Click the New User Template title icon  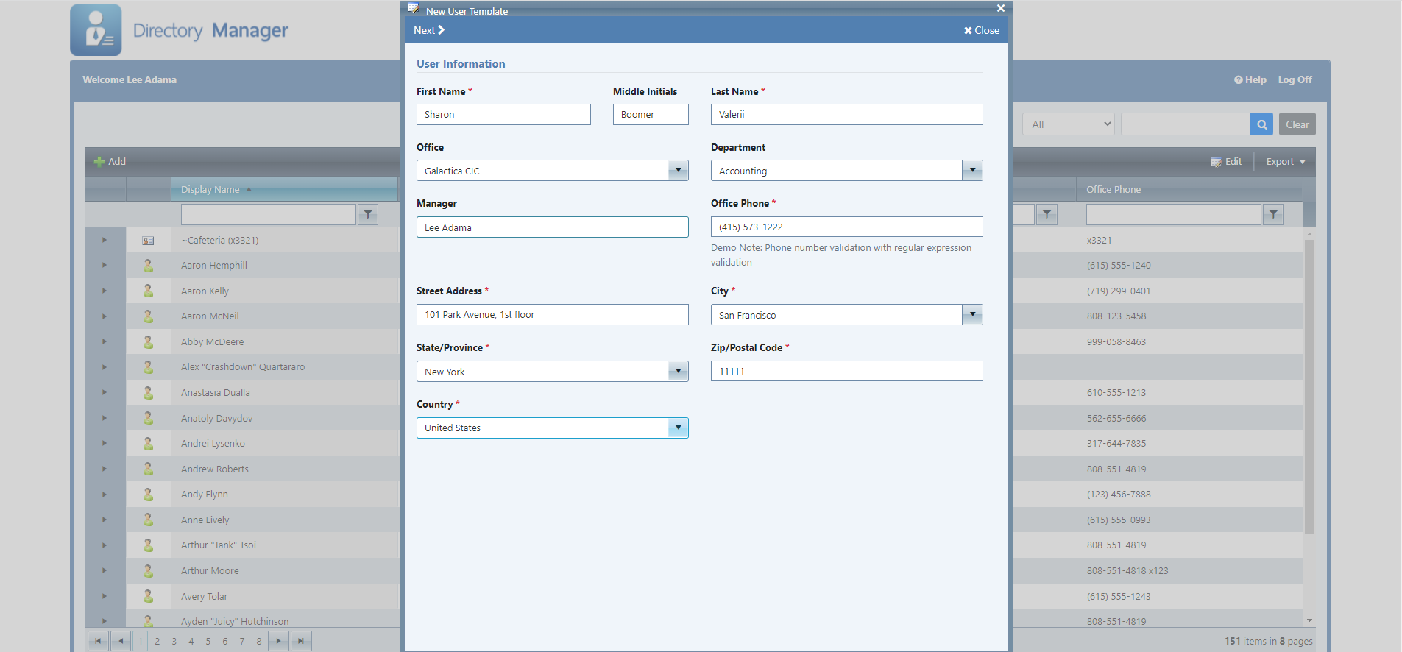pyautogui.click(x=414, y=9)
